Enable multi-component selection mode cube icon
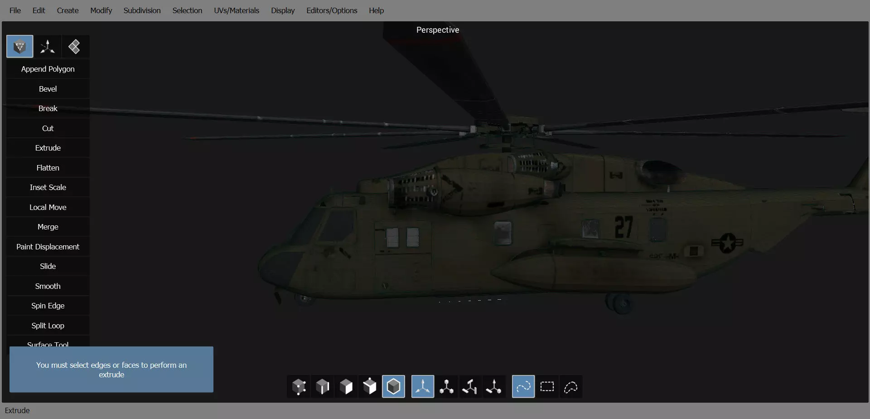The image size is (870, 419). pos(370,387)
